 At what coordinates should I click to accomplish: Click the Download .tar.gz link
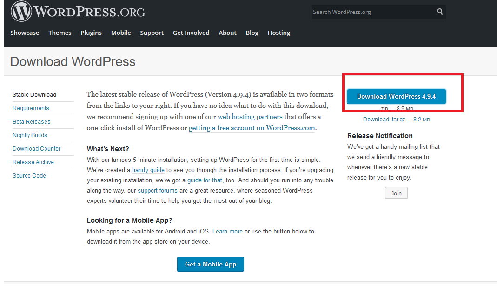point(396,120)
